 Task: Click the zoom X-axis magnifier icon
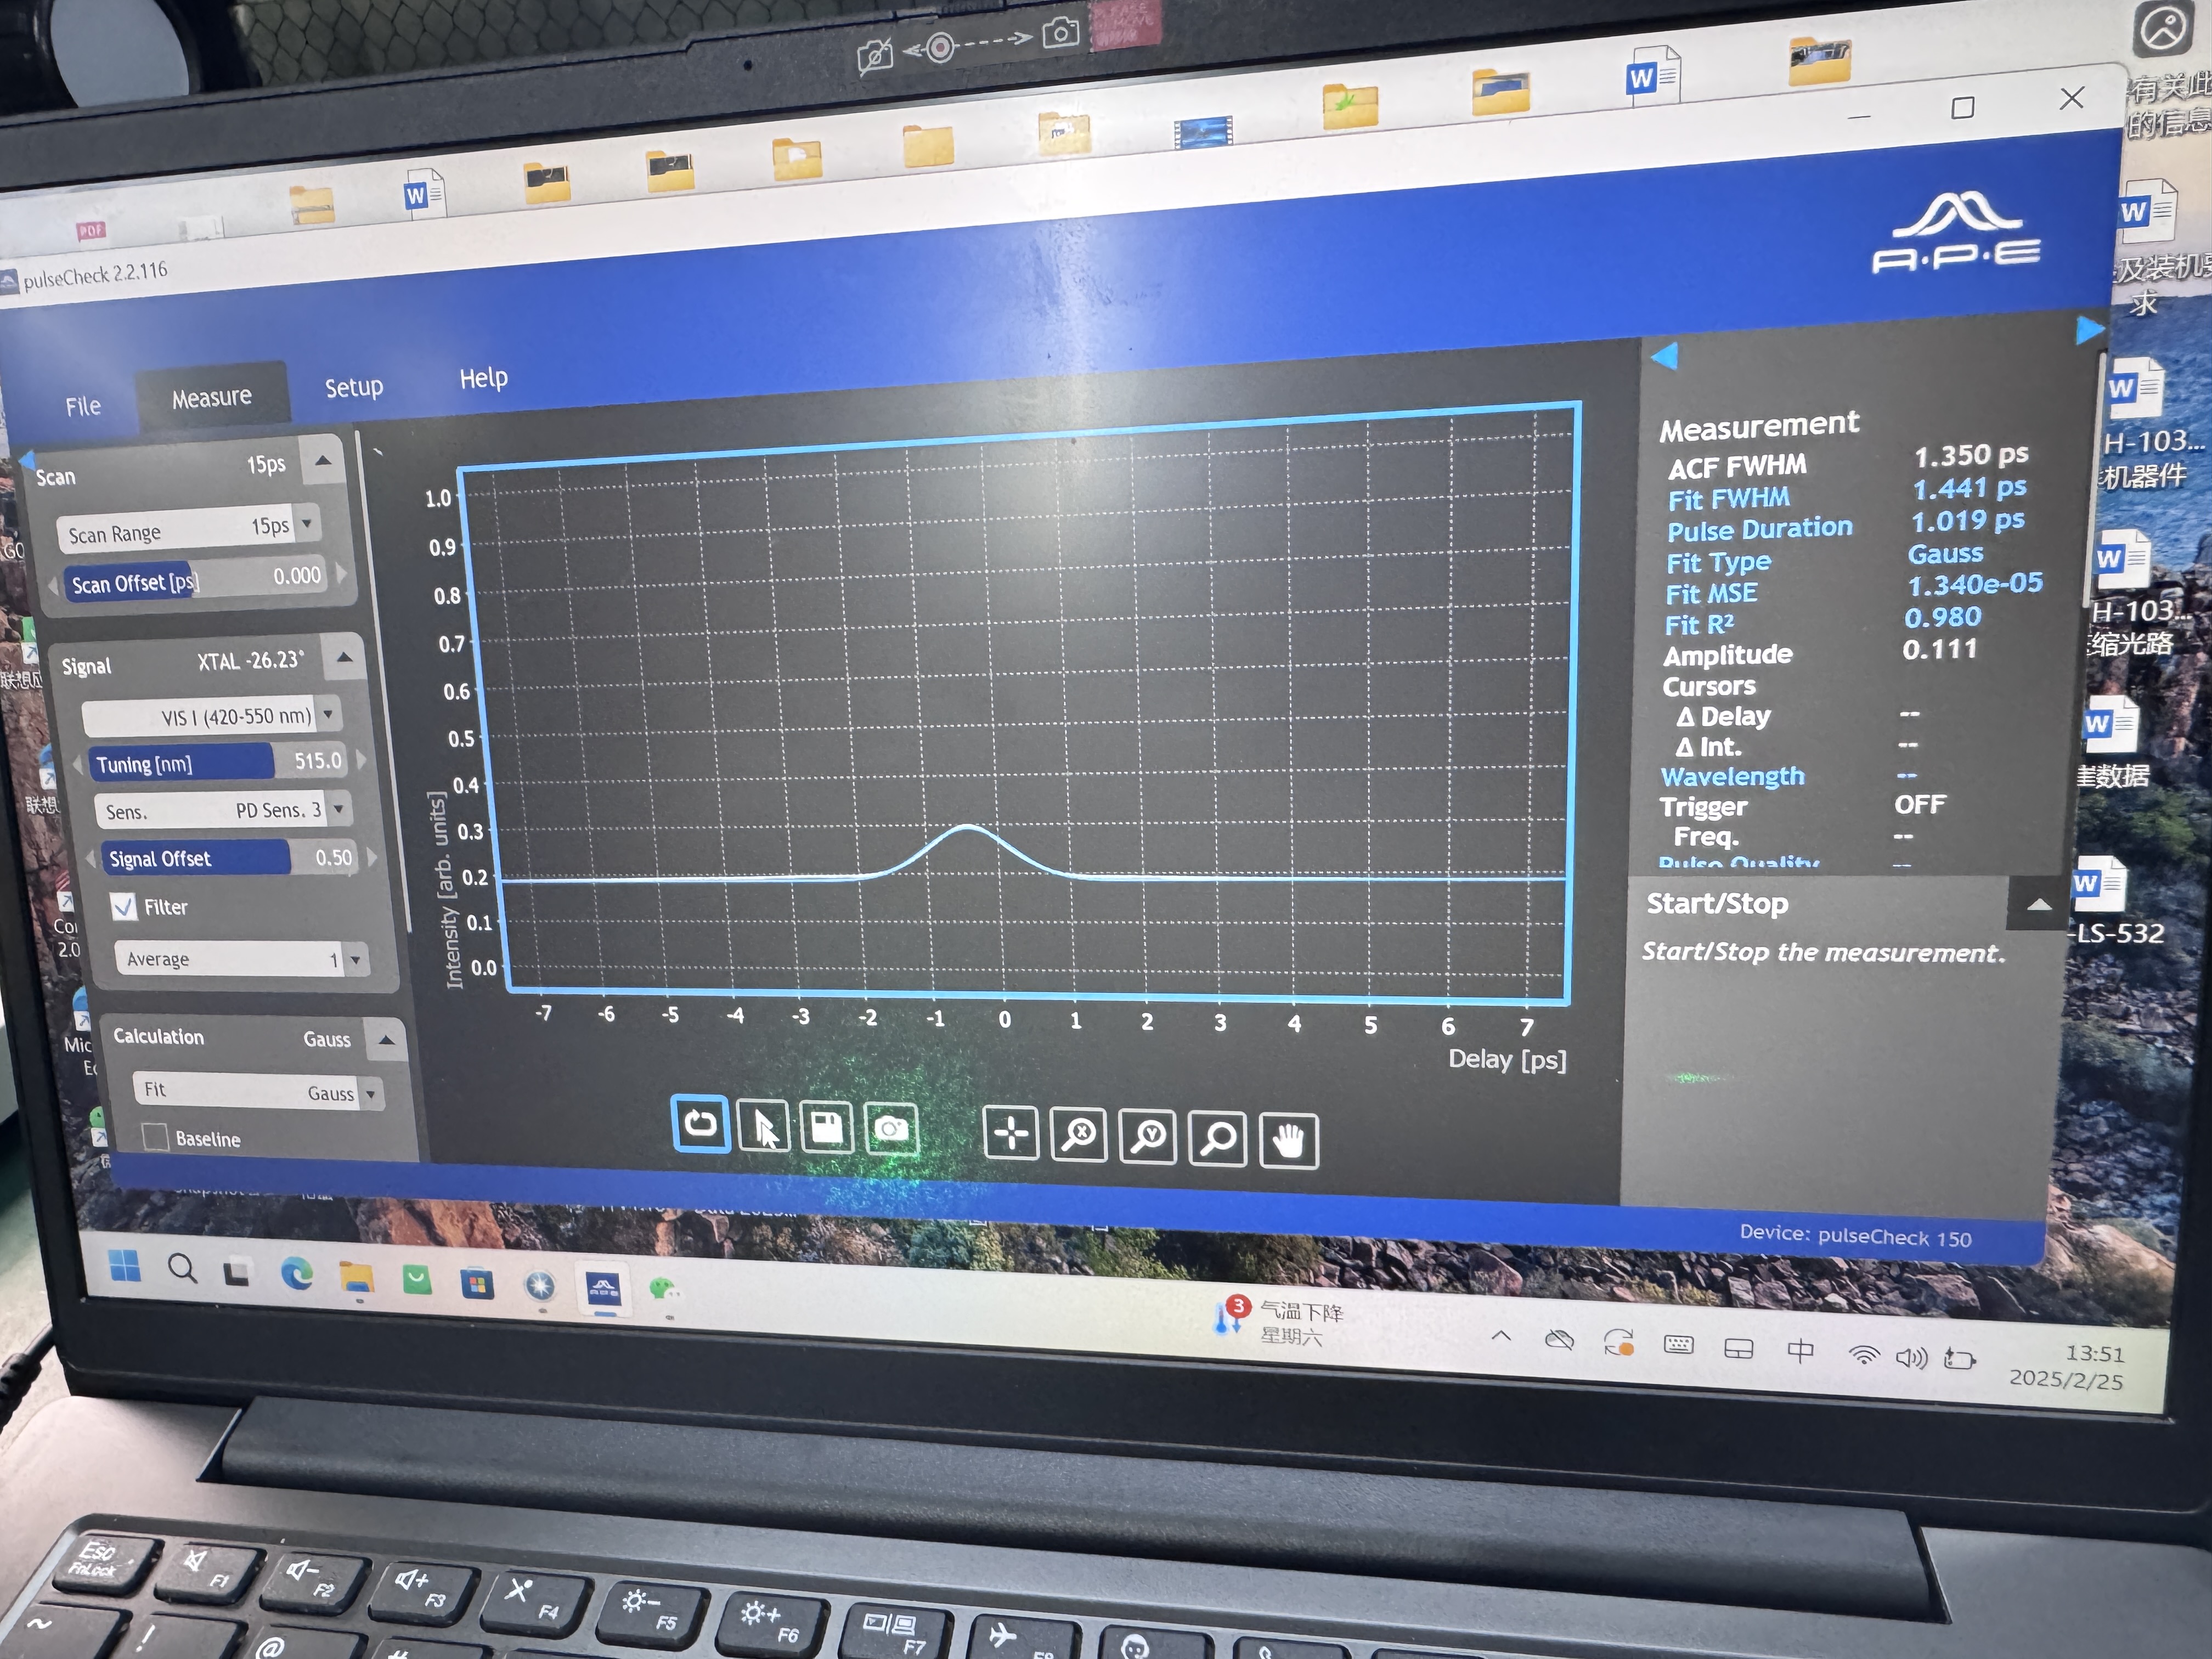1079,1135
